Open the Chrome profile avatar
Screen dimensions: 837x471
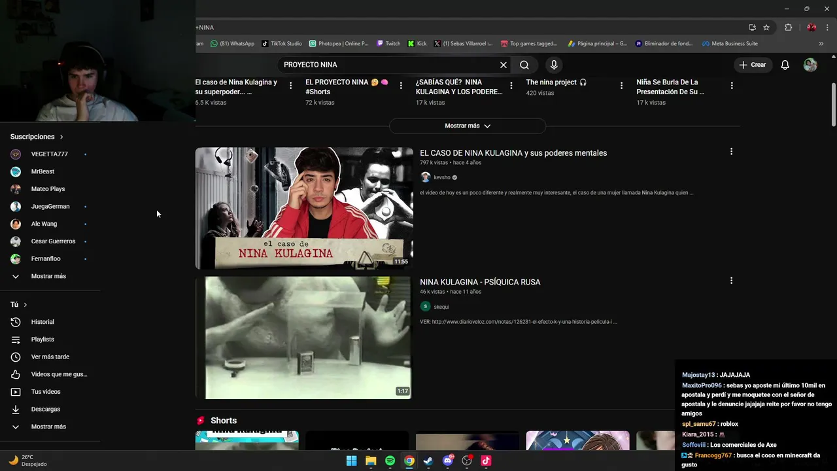point(811,27)
